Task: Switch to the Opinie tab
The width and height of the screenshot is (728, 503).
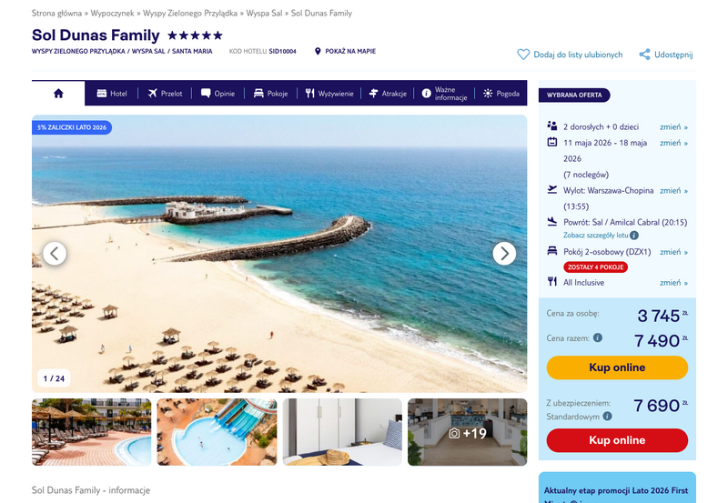Action: [x=217, y=94]
